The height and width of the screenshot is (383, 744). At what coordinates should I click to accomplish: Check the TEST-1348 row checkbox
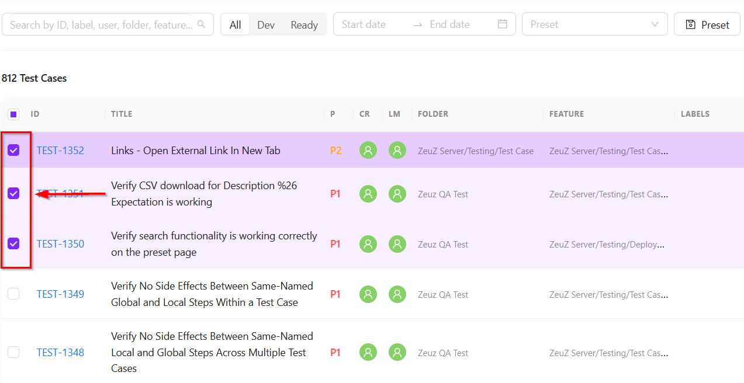tap(13, 352)
